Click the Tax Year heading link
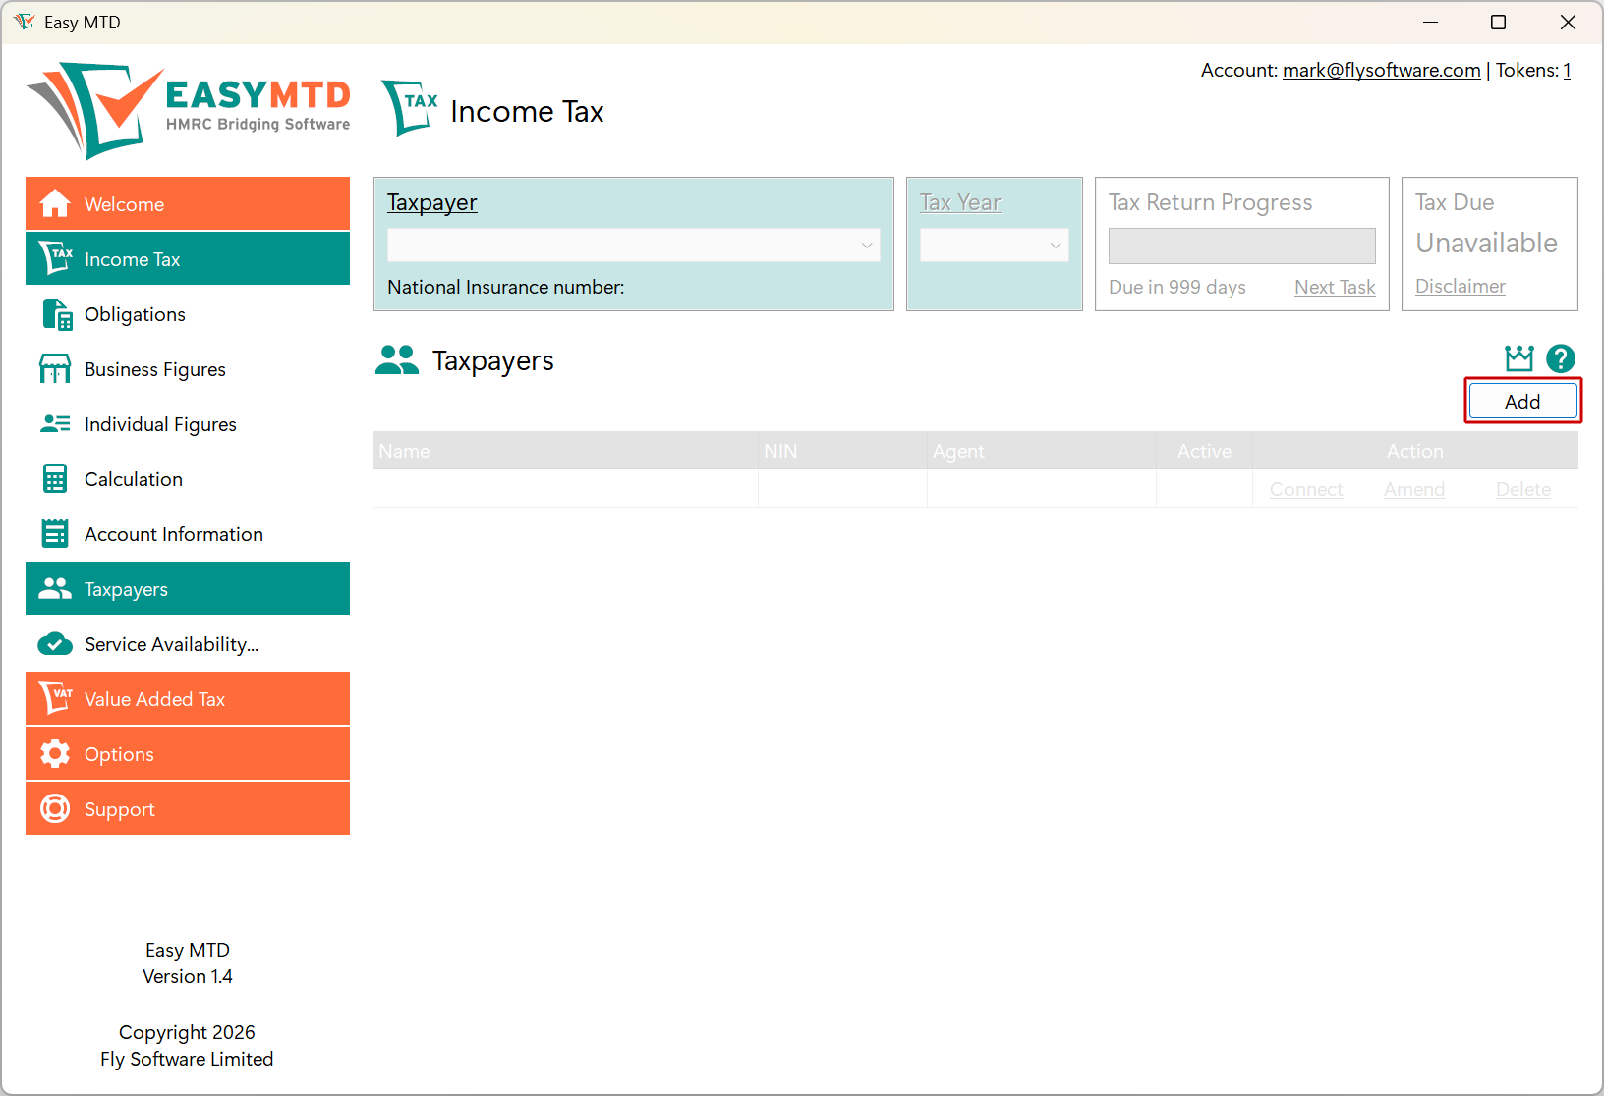This screenshot has height=1096, width=1604. click(x=960, y=202)
